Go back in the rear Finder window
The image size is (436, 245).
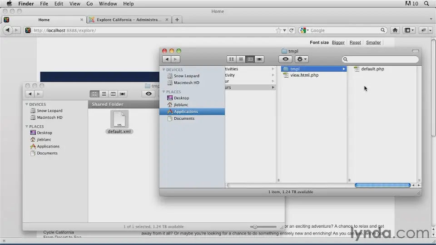[30, 94]
